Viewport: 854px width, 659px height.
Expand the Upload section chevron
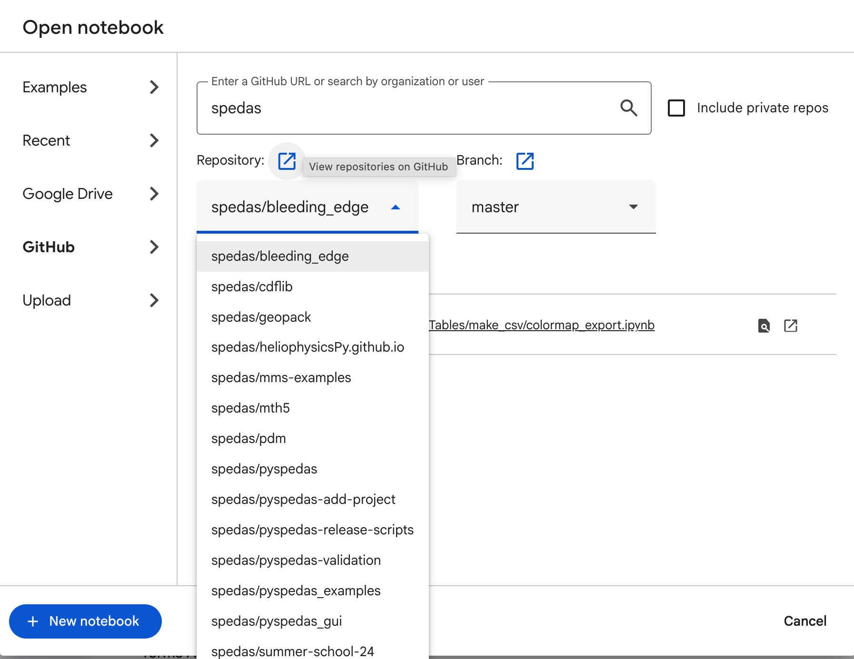tap(154, 300)
